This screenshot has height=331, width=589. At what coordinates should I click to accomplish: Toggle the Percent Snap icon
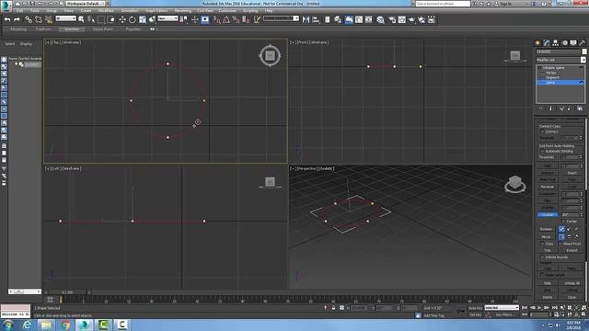236,19
